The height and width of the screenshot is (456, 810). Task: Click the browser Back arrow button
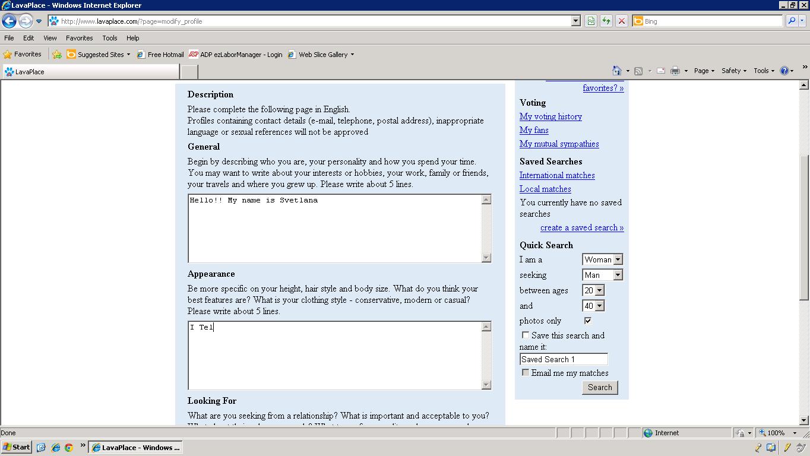(9, 21)
